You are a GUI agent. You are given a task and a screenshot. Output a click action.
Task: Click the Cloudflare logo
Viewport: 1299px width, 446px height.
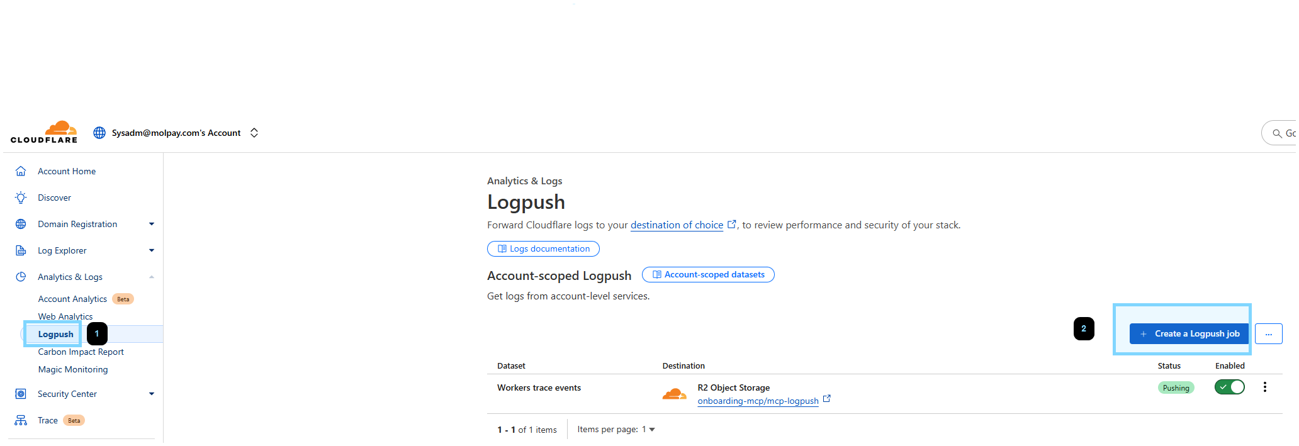tap(44, 132)
